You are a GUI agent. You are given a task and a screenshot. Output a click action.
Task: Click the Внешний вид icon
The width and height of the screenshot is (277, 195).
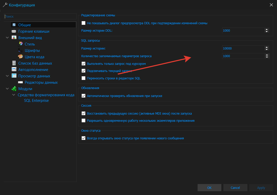pos(14,38)
